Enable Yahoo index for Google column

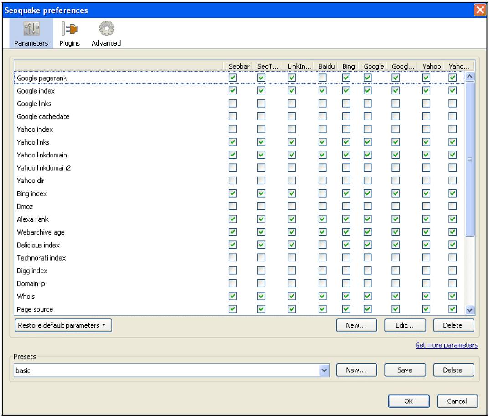(368, 129)
